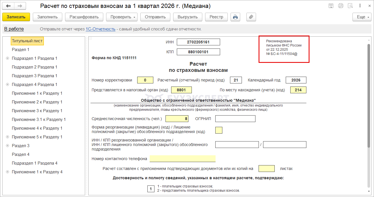The image size is (374, 197).
Task: Expand Подраздел 1 Раздела 1 node
Action: [x=7, y=58]
